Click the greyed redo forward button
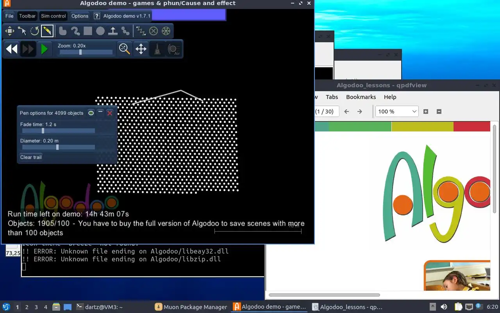Viewport: 500px width, 313px height. (28, 49)
